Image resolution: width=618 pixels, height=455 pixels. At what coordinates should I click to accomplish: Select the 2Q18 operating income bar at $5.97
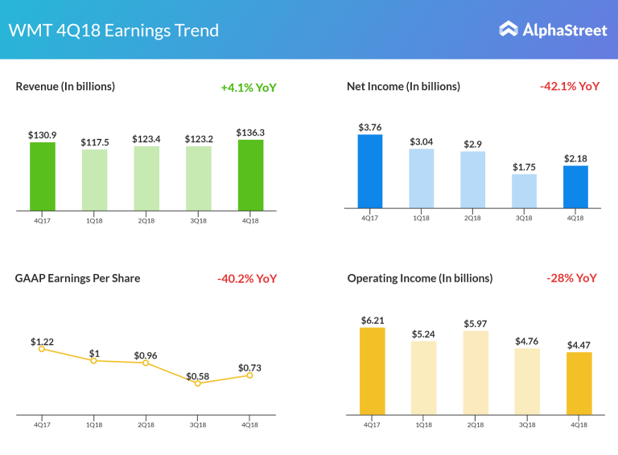tap(475, 372)
